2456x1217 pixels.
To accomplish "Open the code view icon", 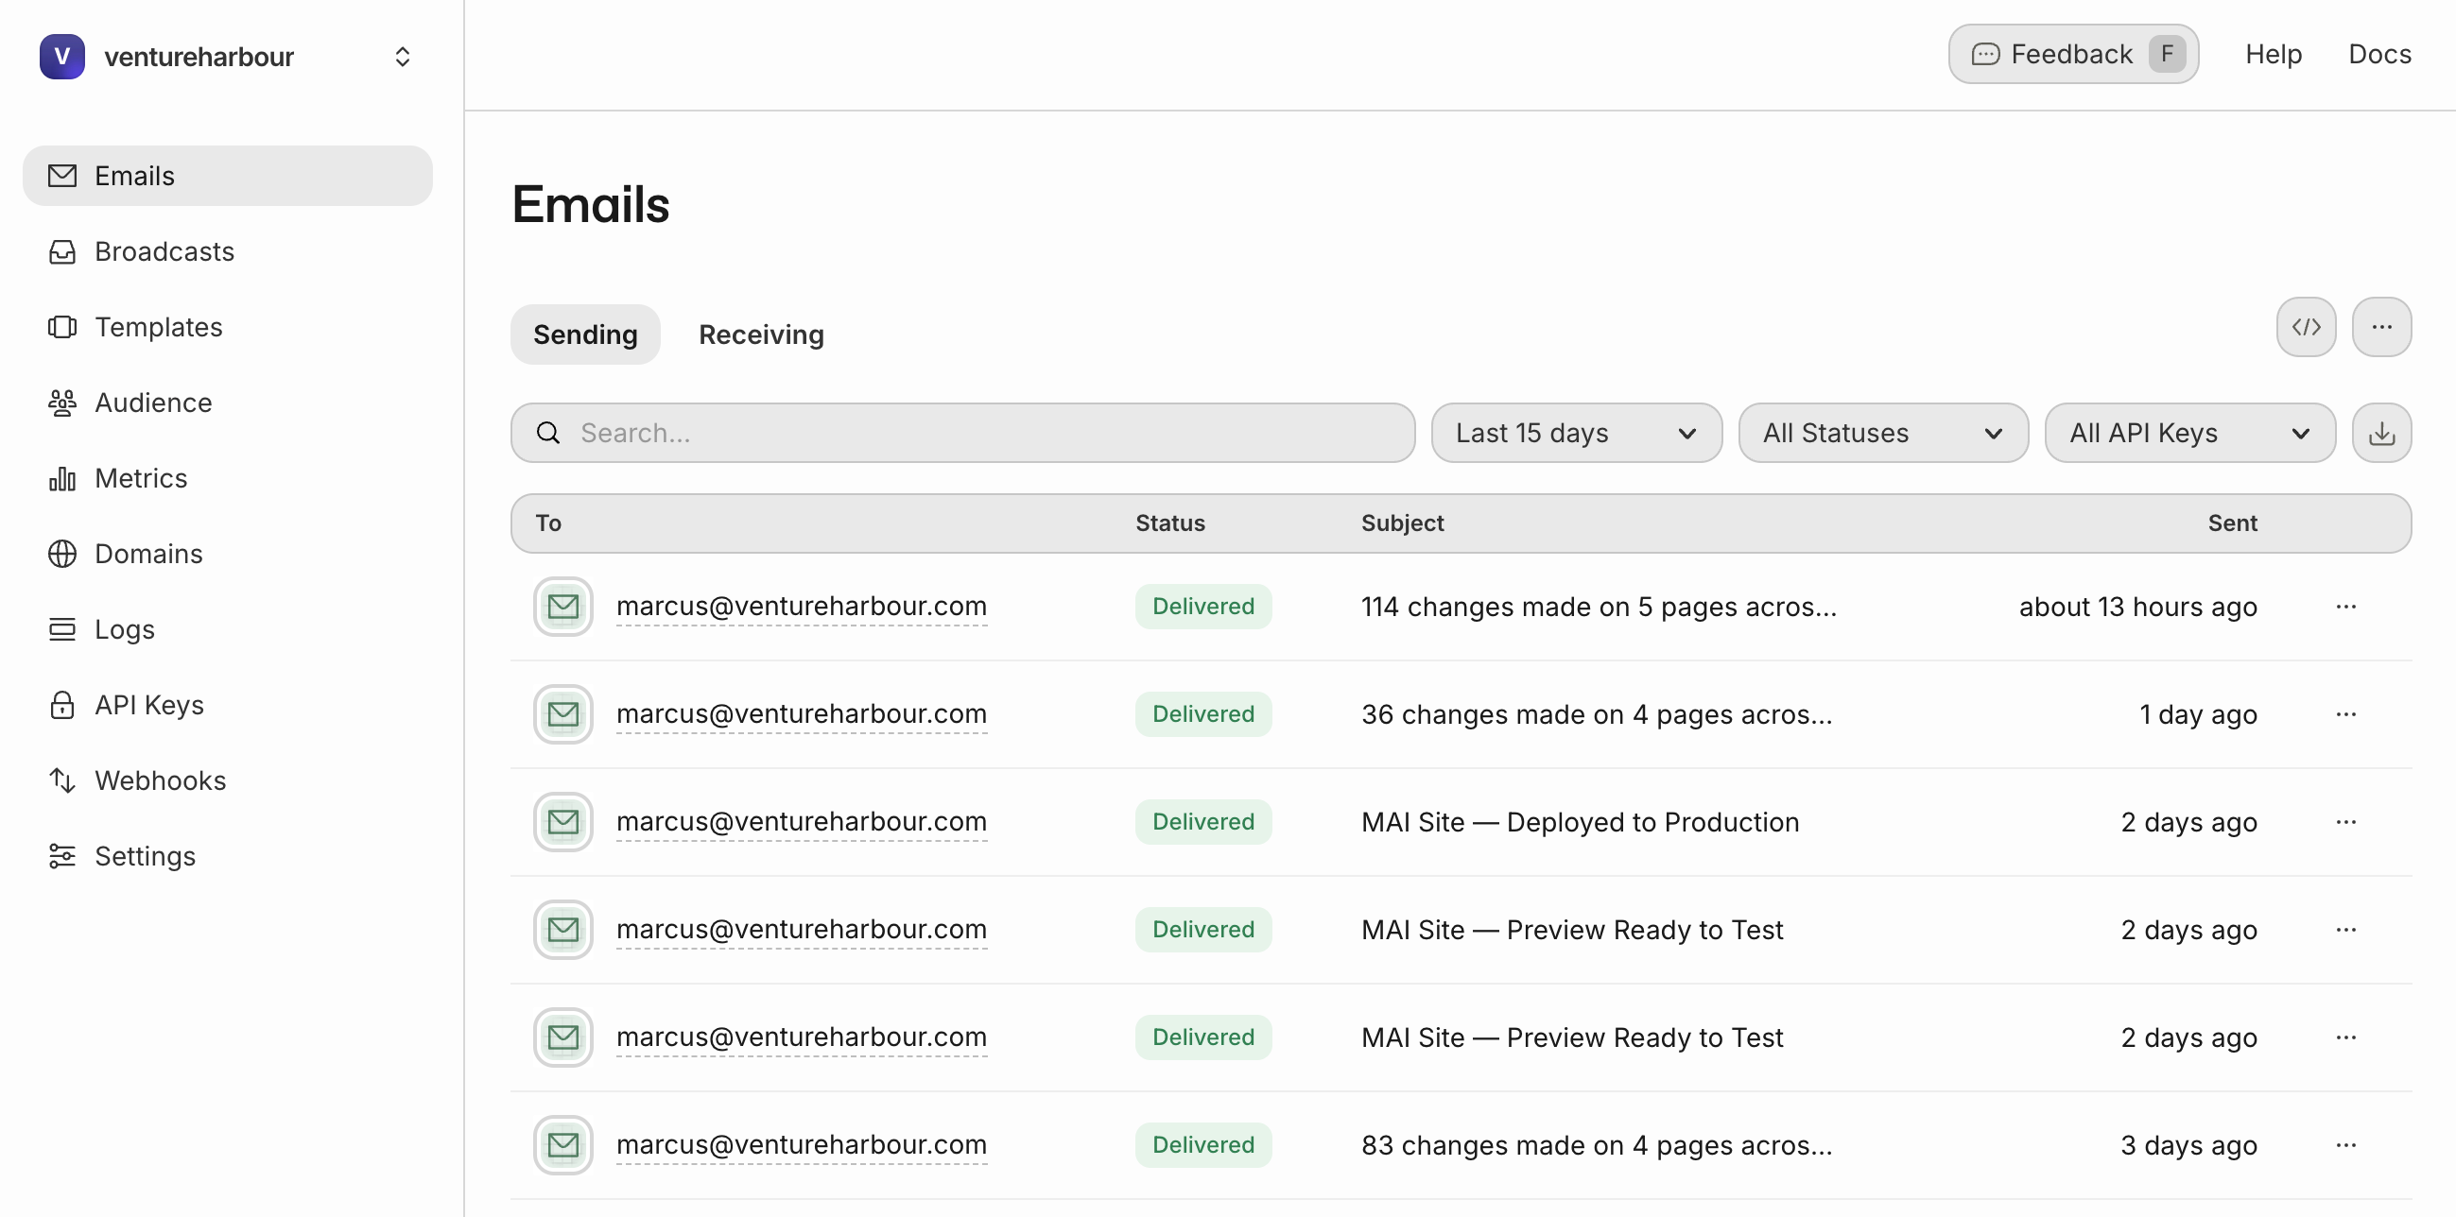I will pos(2307,327).
